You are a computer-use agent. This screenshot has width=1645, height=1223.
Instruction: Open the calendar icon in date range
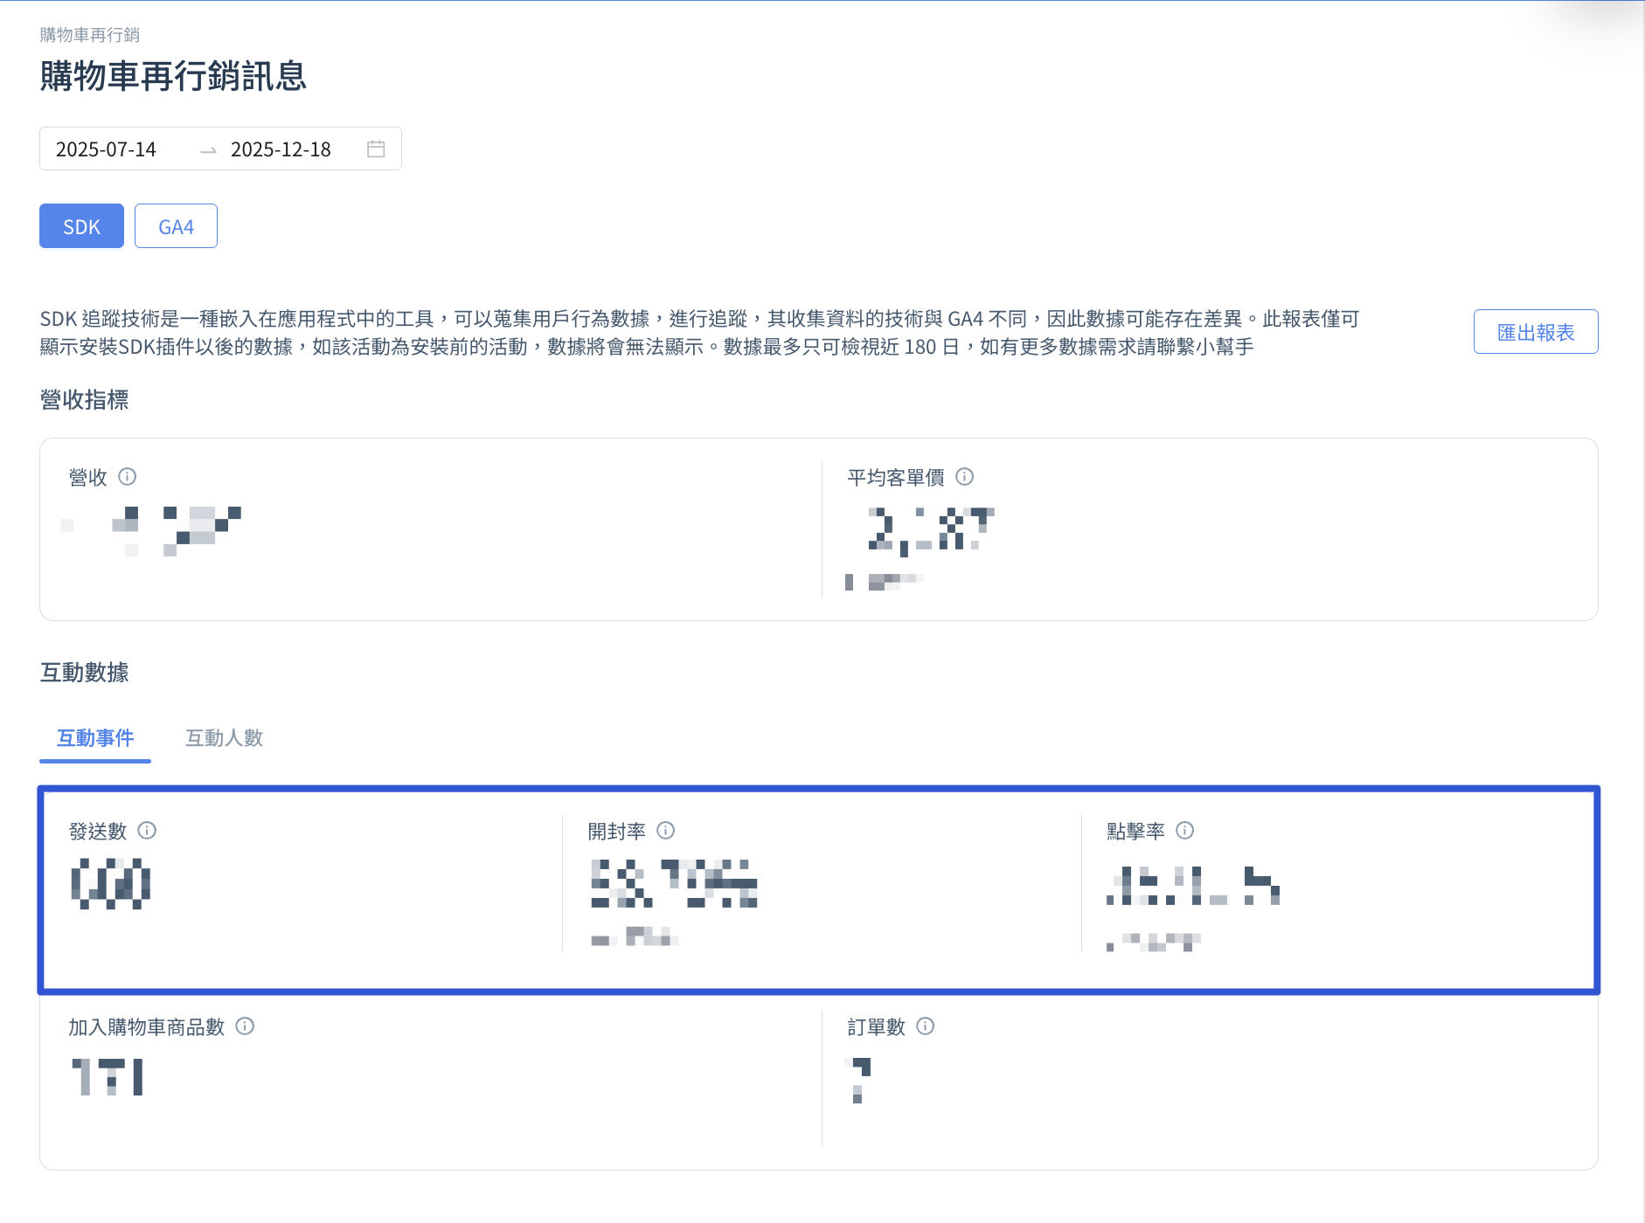[376, 149]
